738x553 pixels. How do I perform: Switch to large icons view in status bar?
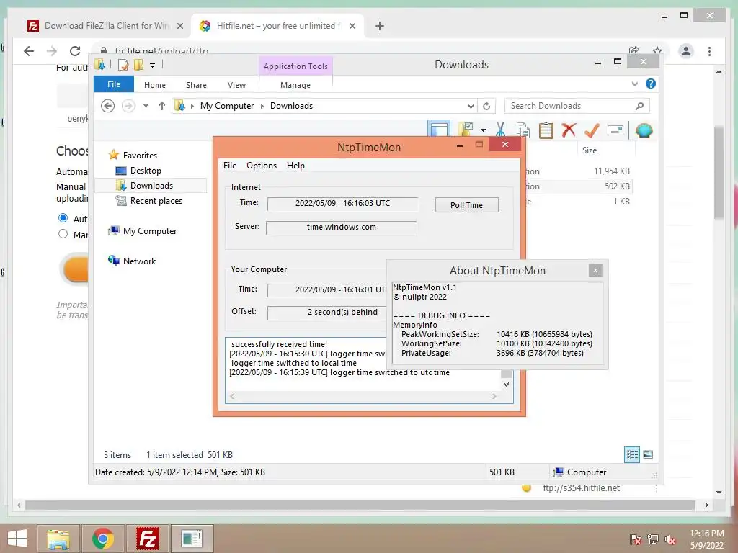point(648,454)
